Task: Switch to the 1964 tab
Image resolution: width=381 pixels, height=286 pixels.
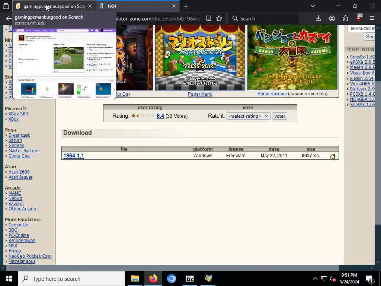Action: (x=138, y=6)
